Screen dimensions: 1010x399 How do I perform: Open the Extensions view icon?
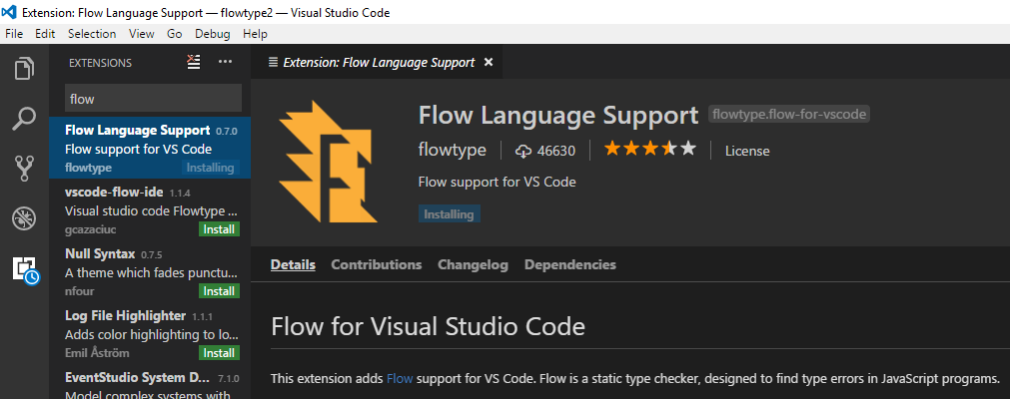click(26, 269)
